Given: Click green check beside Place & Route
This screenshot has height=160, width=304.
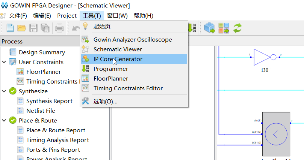Looking at the screenshot, I should [13, 120].
